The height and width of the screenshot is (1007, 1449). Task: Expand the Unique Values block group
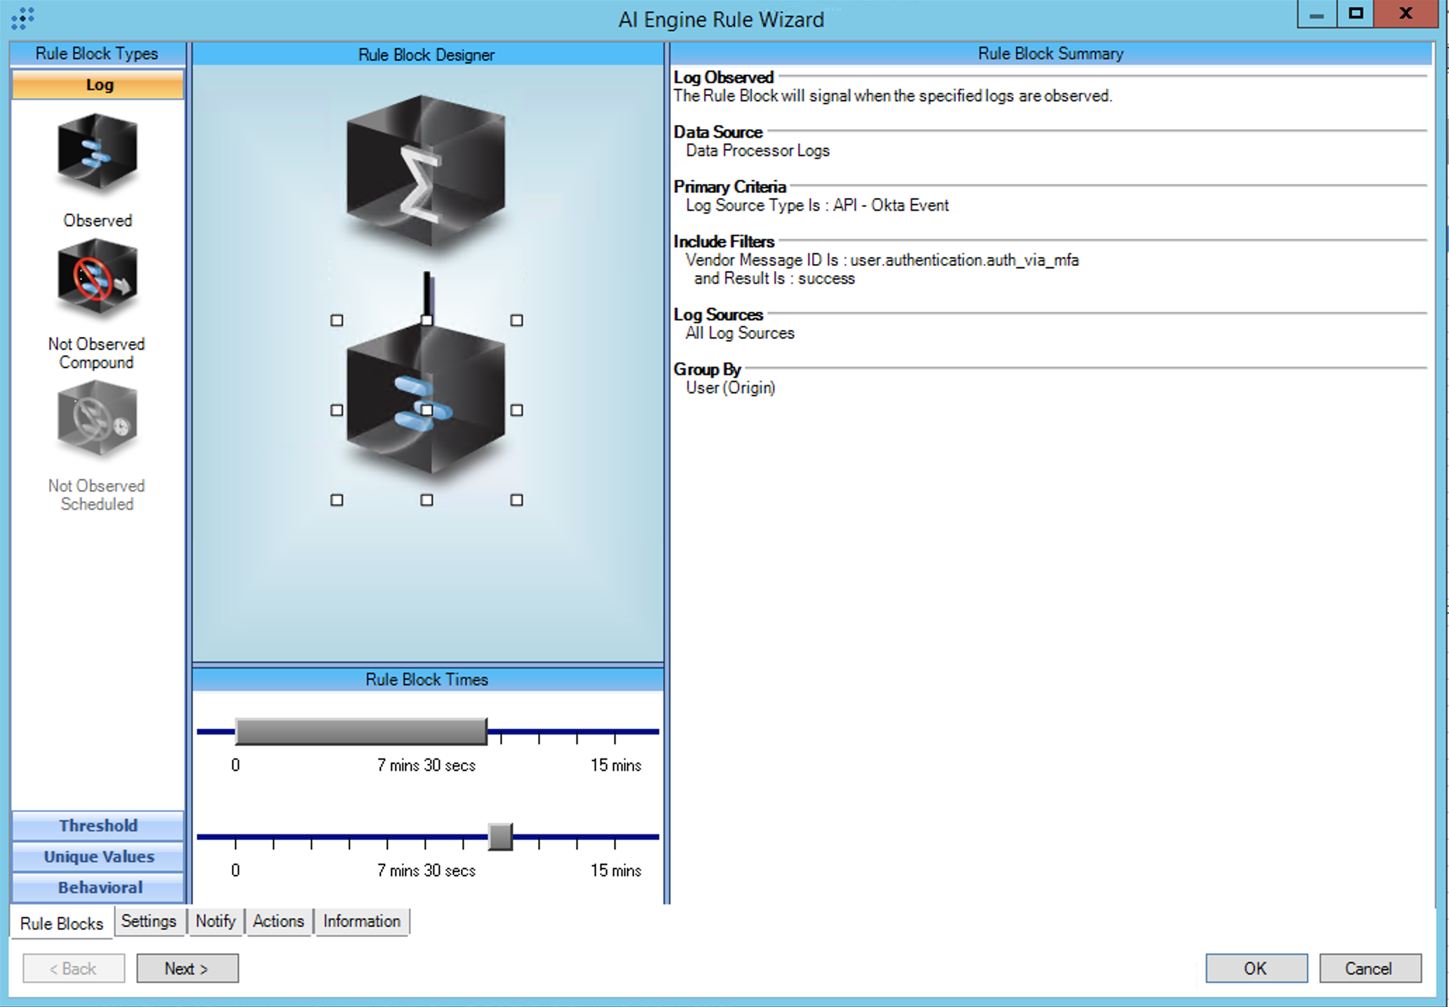(x=98, y=857)
